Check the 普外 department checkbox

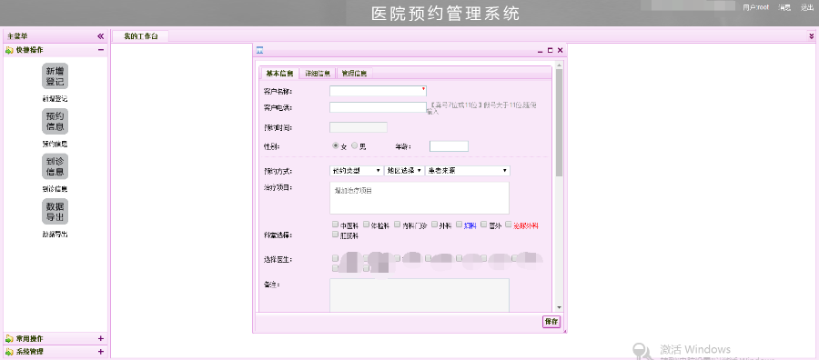pyautogui.click(x=484, y=225)
